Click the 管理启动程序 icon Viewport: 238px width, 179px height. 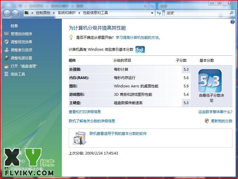[6, 33]
